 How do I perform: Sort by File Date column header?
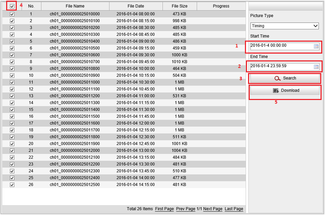pos(135,6)
